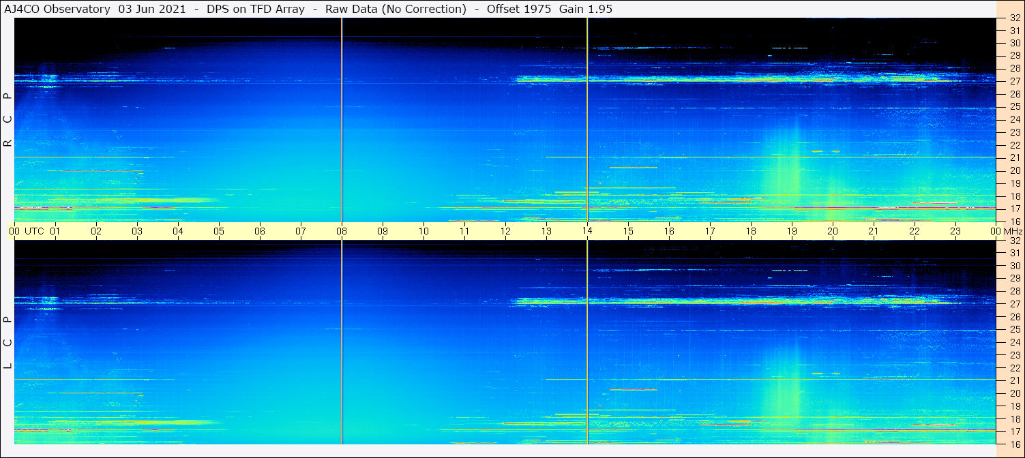This screenshot has width=1025, height=458.
Task: Click the 30 MHz label on the RCP frequency scale
Action: pyautogui.click(x=1014, y=43)
